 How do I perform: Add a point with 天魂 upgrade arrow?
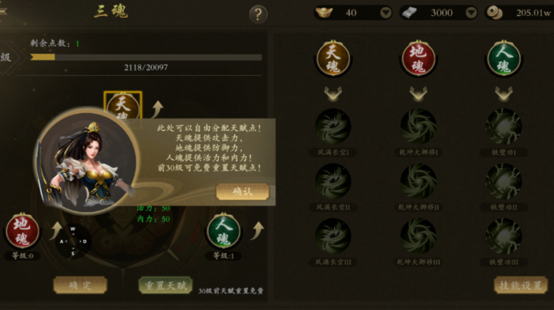(x=157, y=110)
